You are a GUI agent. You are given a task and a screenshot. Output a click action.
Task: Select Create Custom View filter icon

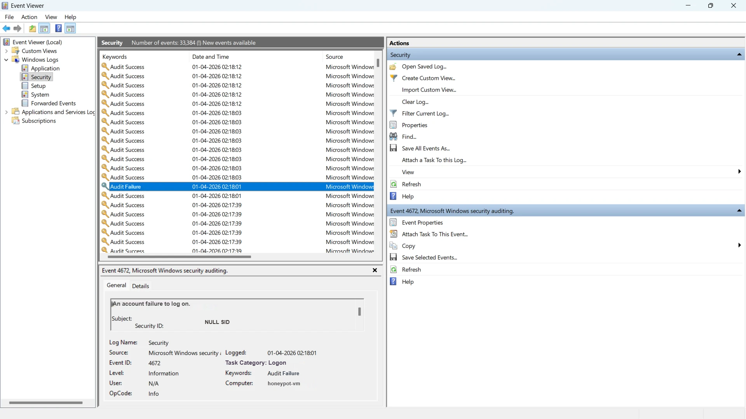coord(393,78)
